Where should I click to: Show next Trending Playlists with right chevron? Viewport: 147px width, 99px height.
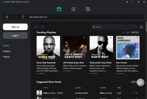128,32
